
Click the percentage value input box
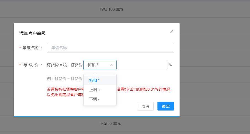click(142, 65)
